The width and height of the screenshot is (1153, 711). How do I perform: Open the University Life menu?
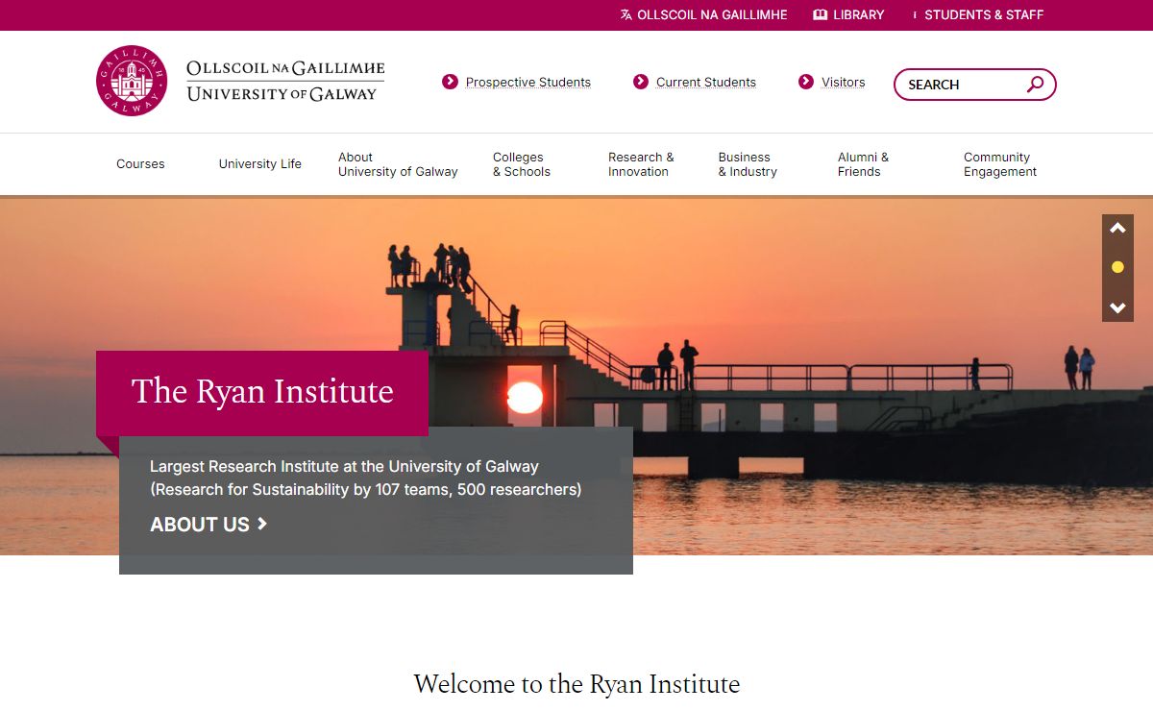pos(260,164)
